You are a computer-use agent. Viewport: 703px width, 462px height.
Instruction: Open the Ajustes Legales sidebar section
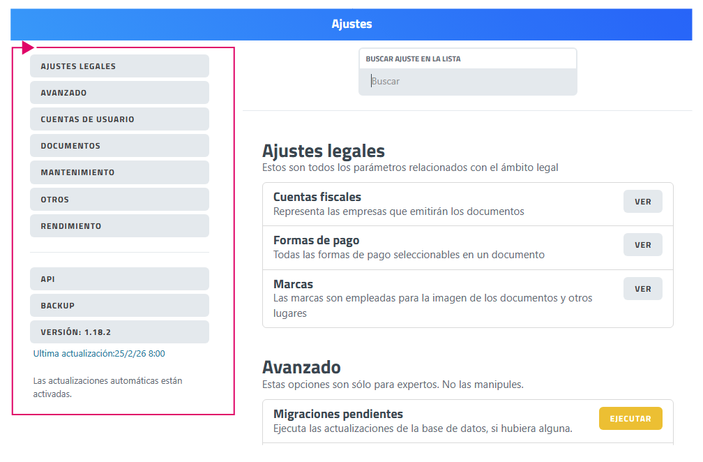point(119,66)
